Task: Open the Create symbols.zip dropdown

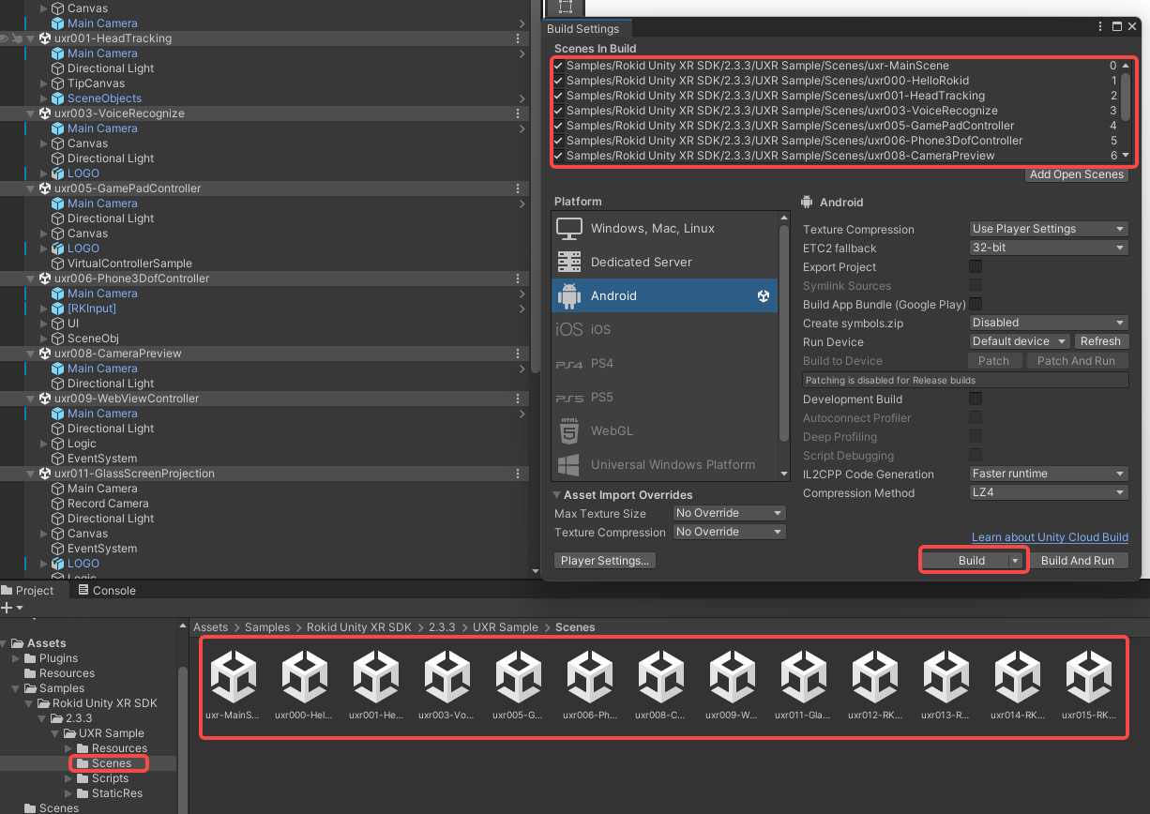Action: coord(1049,323)
